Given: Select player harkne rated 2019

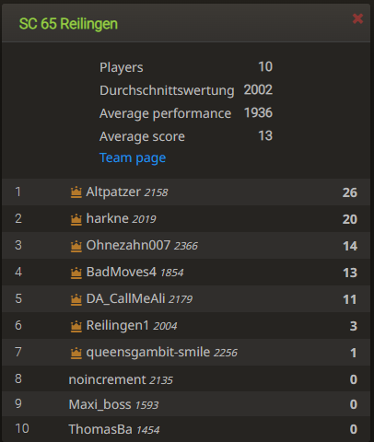Looking at the screenshot, I should 186,219.
